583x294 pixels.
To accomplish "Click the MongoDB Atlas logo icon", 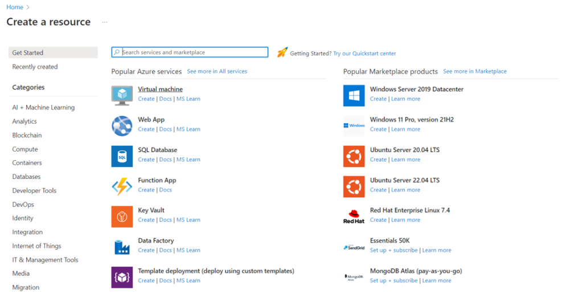I will coord(354,277).
